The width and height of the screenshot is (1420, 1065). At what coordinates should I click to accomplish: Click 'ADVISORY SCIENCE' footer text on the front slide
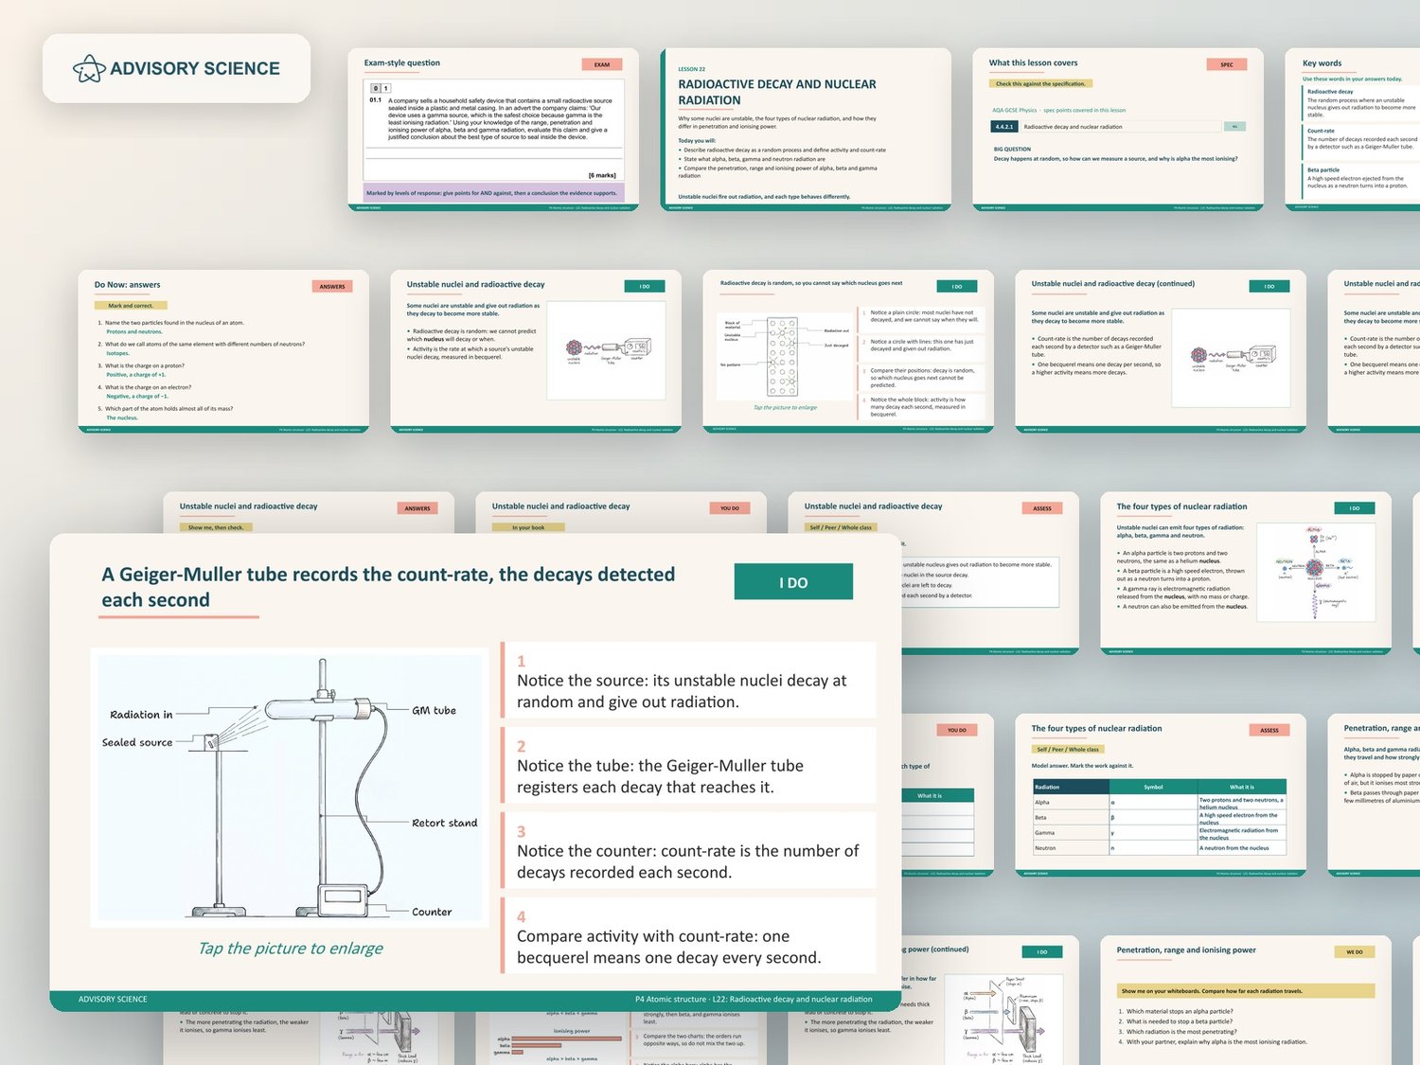pos(113,999)
